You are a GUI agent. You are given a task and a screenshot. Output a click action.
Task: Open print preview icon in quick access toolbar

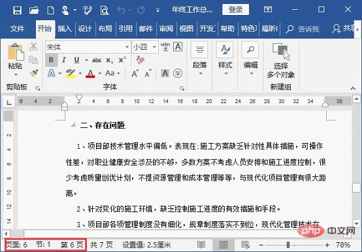(105, 10)
